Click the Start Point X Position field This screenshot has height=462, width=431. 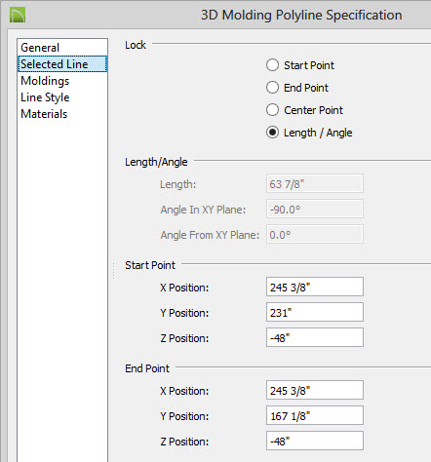tap(315, 287)
